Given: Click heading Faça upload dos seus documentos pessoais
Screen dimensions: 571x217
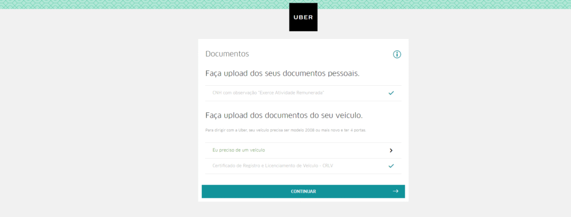Looking at the screenshot, I should tap(283, 73).
